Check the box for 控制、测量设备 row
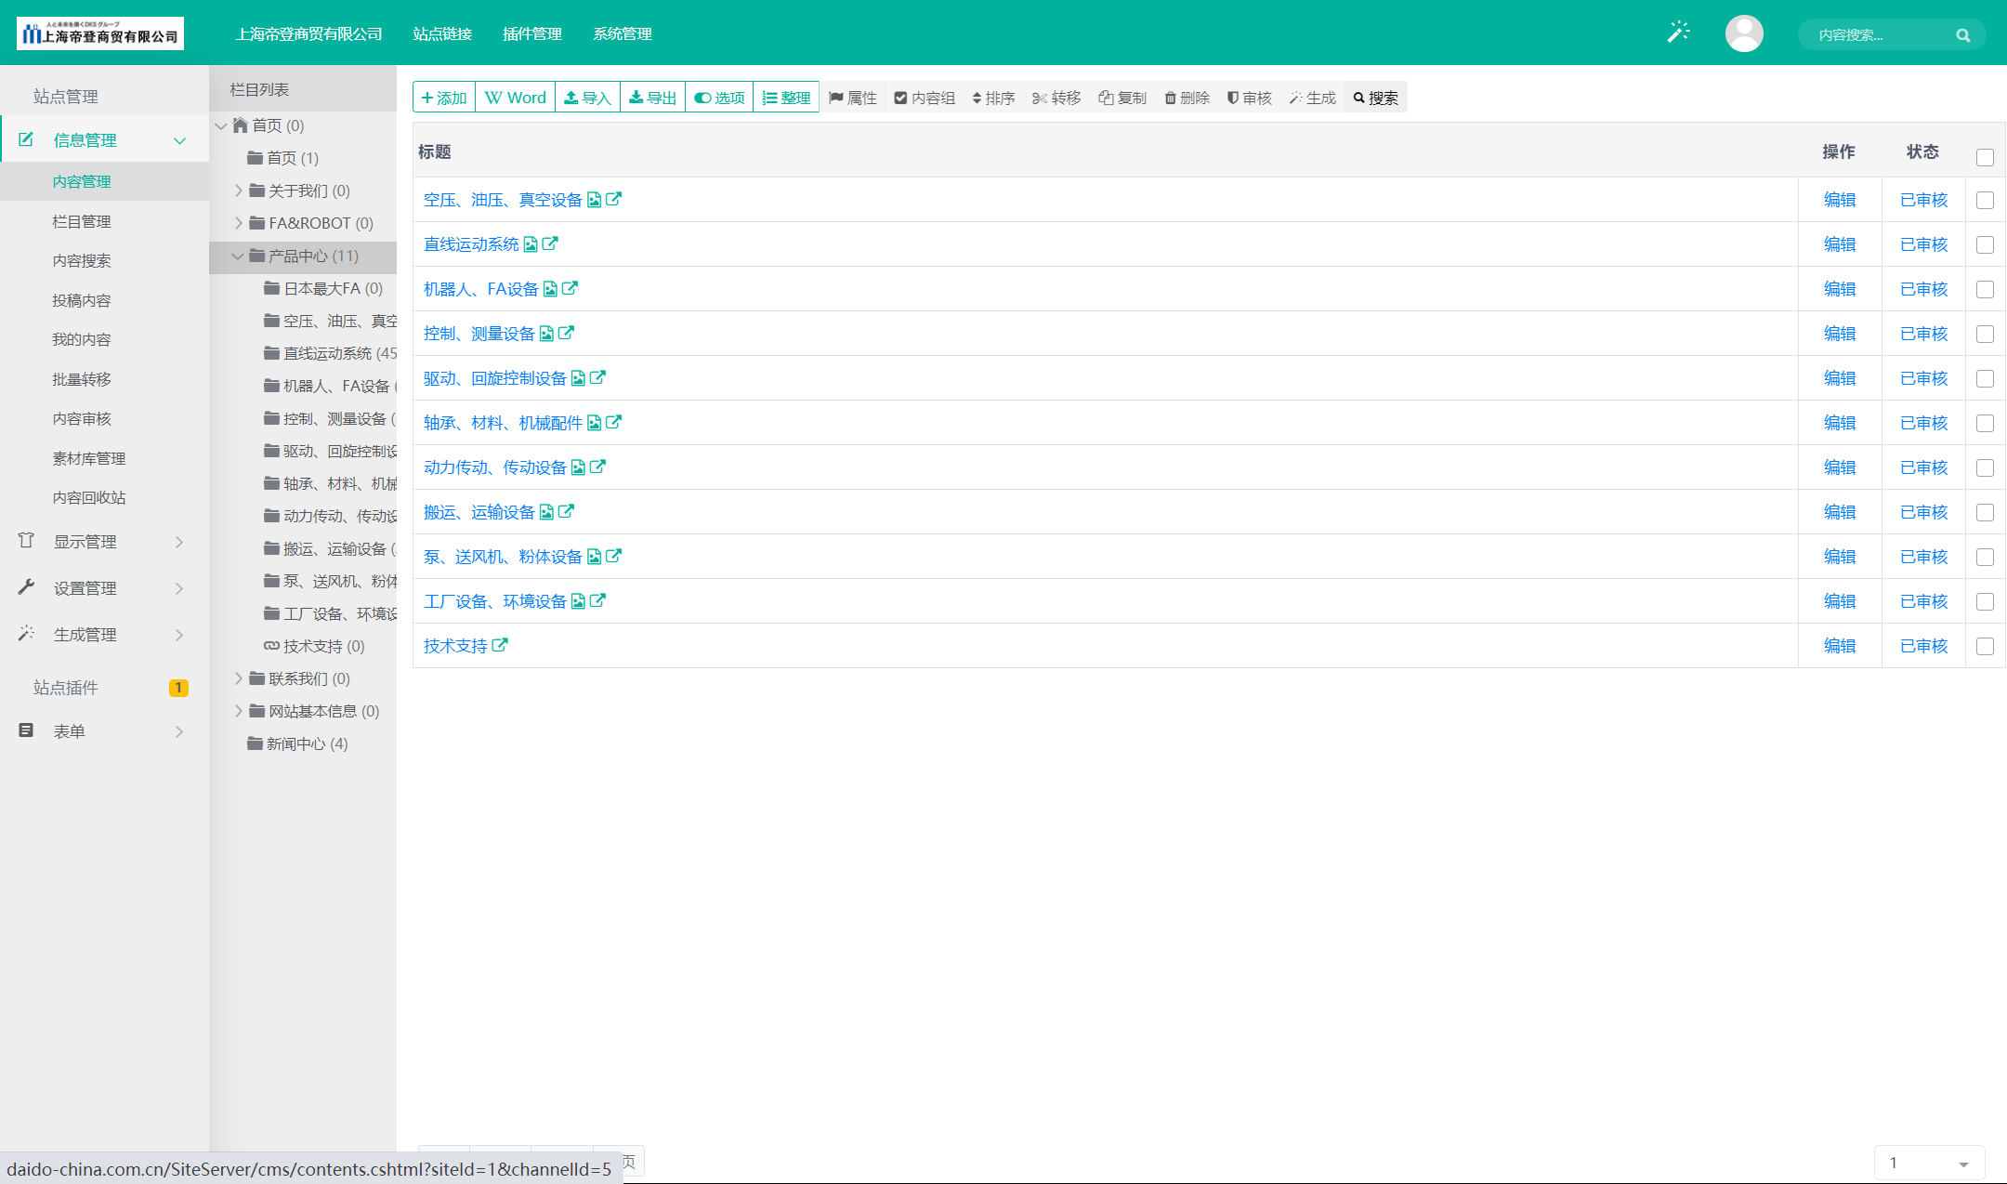The height and width of the screenshot is (1184, 2007). point(1985,334)
